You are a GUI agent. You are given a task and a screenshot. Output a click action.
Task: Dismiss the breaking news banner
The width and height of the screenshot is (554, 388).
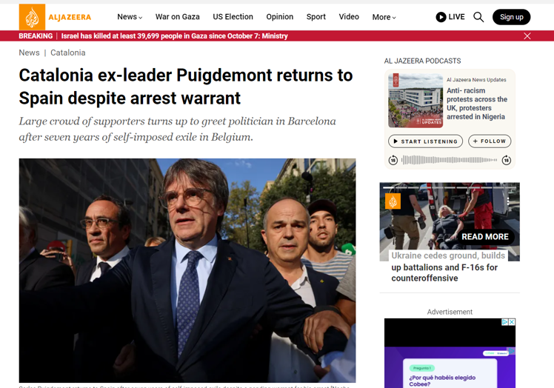[x=527, y=36]
